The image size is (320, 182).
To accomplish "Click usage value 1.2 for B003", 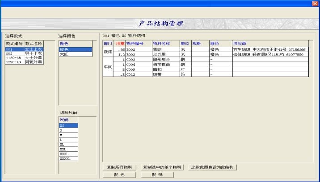I will point(119,55).
